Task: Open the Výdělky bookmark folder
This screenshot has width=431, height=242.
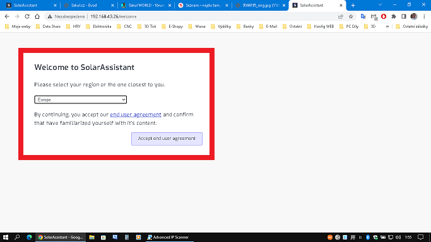Action: [x=221, y=26]
